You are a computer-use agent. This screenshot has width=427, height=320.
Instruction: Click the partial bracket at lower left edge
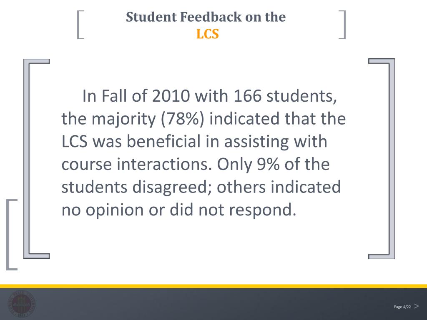coord(12,235)
